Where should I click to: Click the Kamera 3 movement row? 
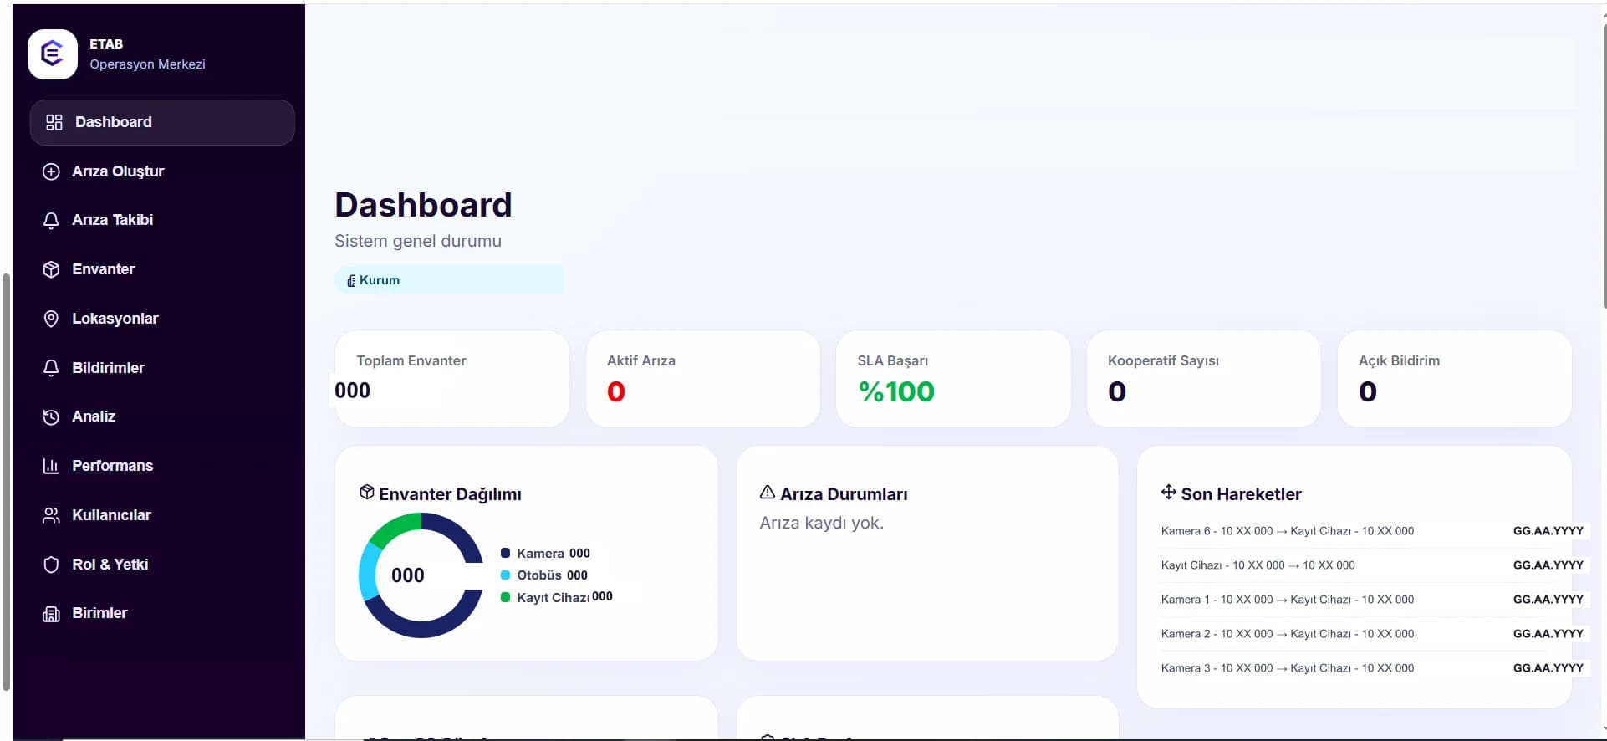pos(1372,668)
